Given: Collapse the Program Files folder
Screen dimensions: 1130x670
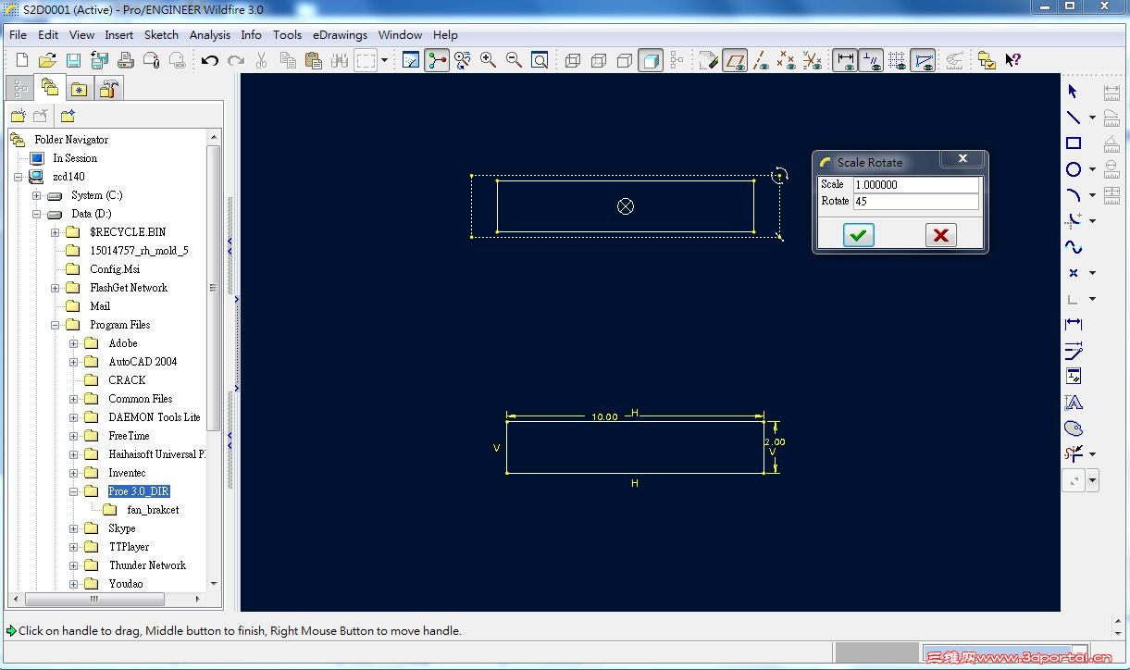Looking at the screenshot, I should 55,325.
